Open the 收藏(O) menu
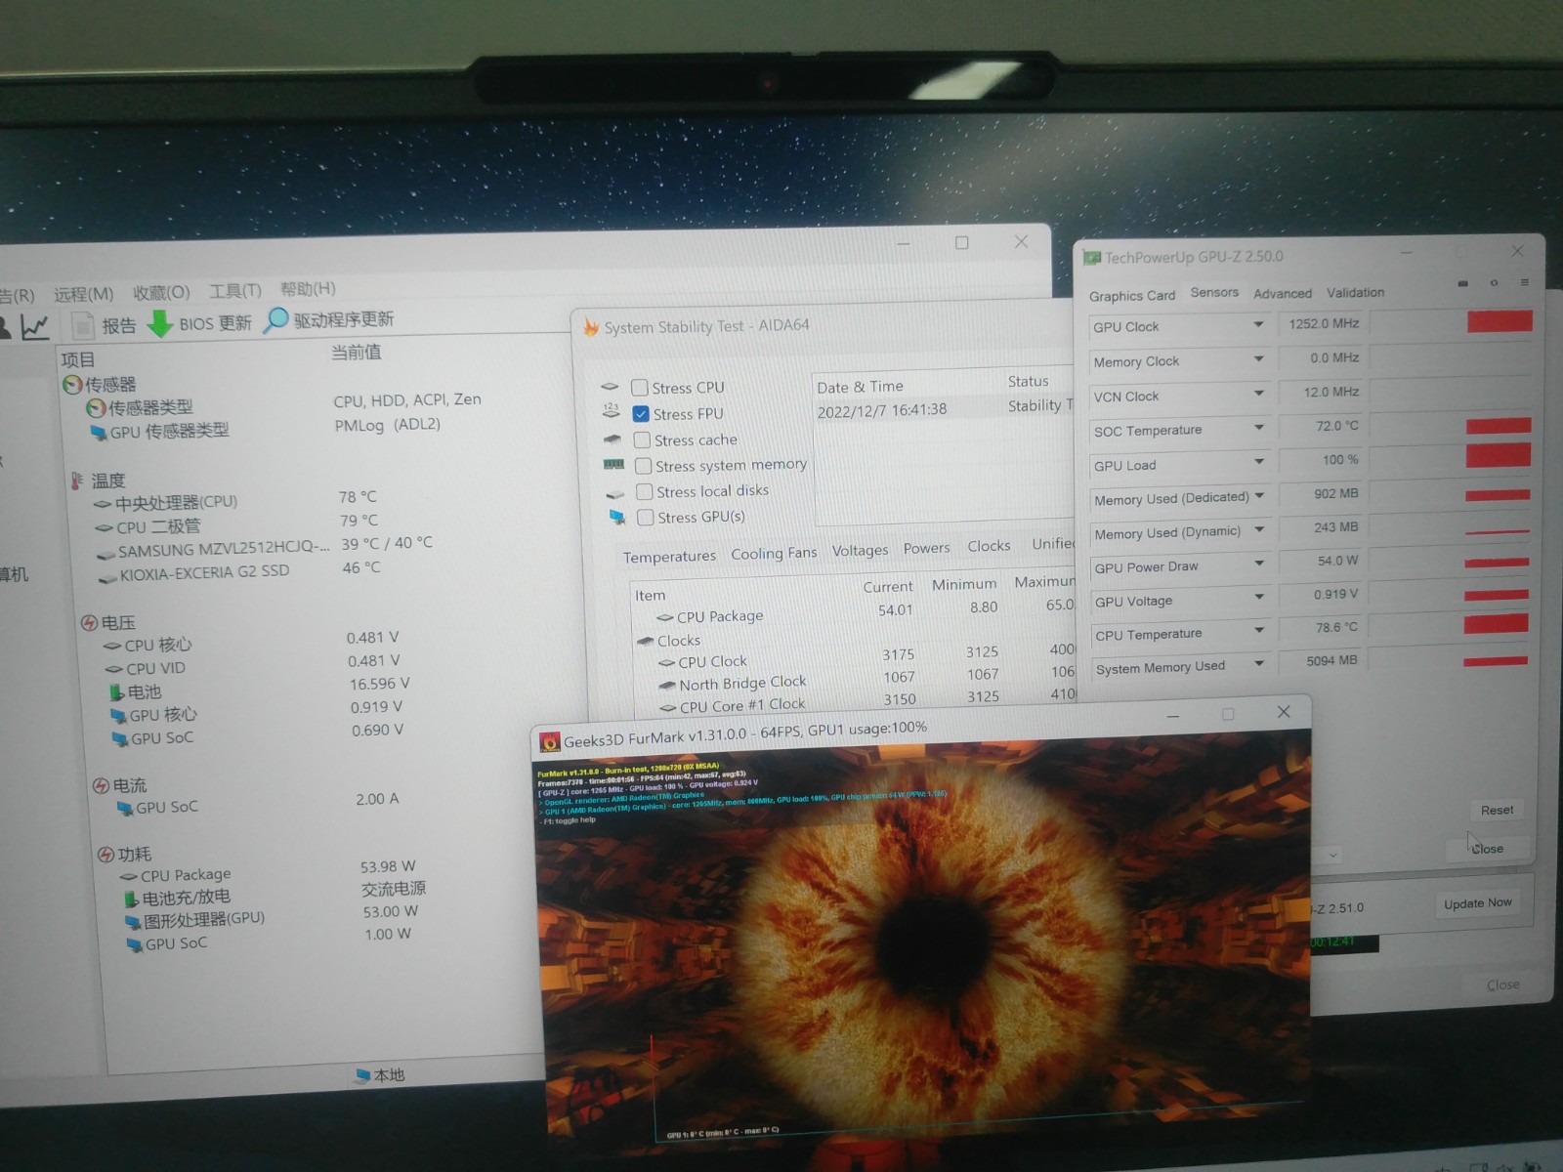This screenshot has width=1563, height=1172. pyautogui.click(x=161, y=293)
